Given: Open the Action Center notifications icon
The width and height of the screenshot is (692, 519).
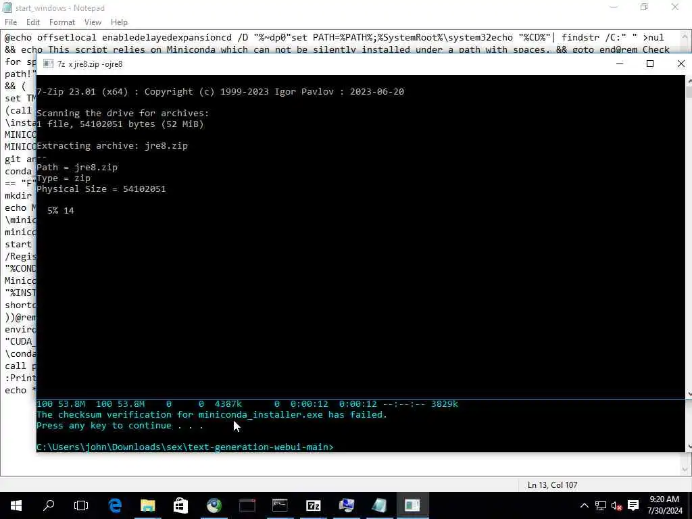Looking at the screenshot, I should pyautogui.click(x=633, y=505).
